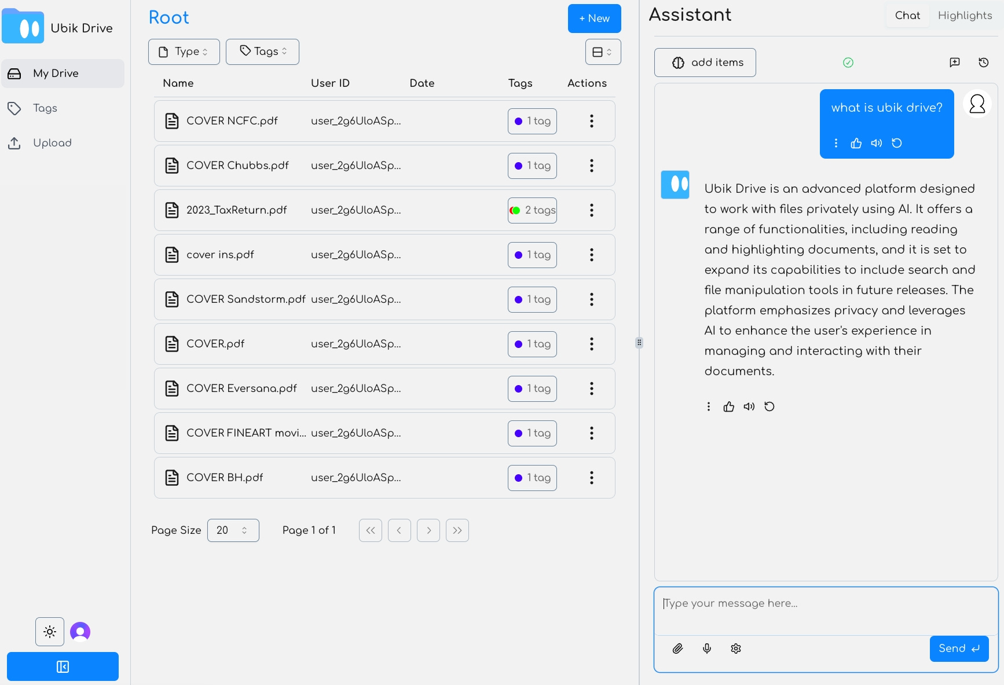The width and height of the screenshot is (1004, 685).
Task: Go to My Drive in sidebar
Action: click(x=63, y=74)
